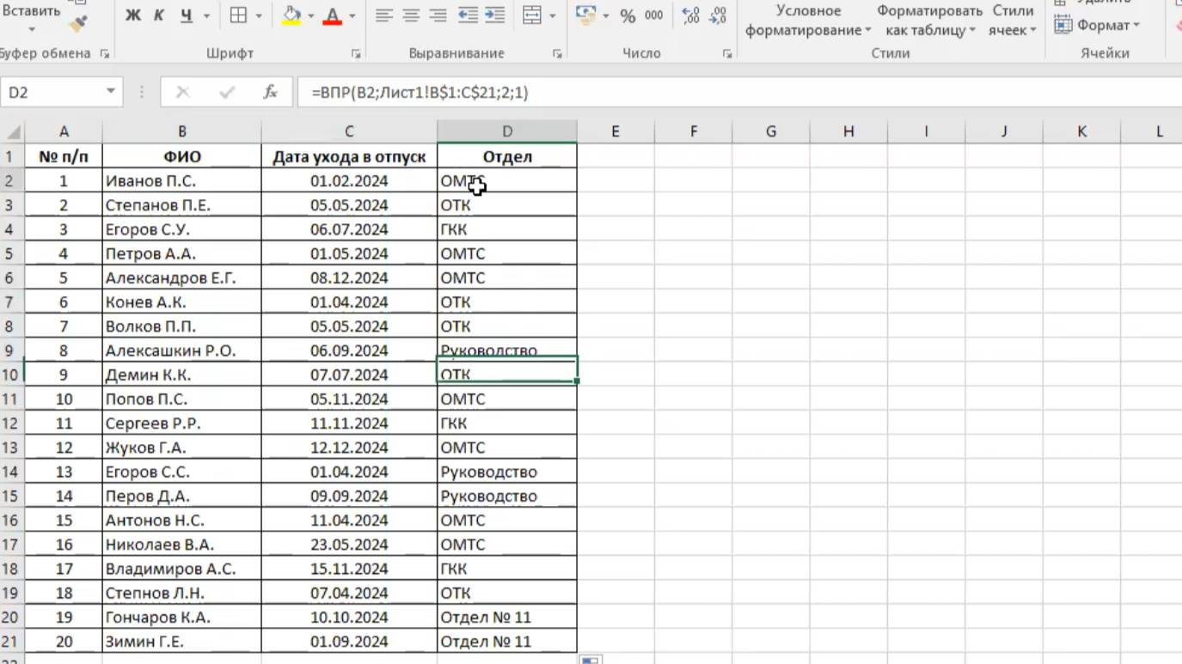This screenshot has width=1182, height=664.
Task: Center text horizontally
Action: point(411,15)
